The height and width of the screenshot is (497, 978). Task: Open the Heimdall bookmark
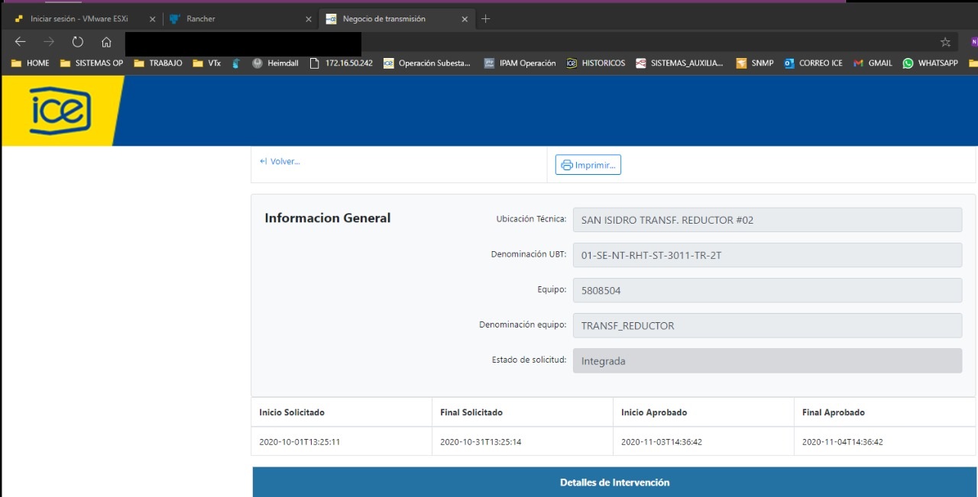[276, 63]
